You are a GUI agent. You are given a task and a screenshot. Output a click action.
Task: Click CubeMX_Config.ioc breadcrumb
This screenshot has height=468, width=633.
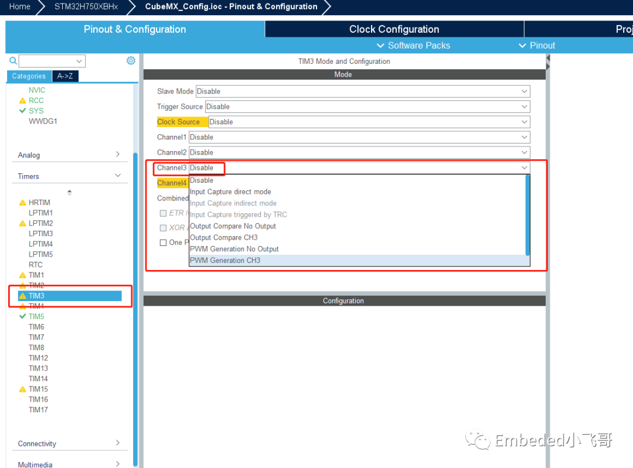point(232,7)
